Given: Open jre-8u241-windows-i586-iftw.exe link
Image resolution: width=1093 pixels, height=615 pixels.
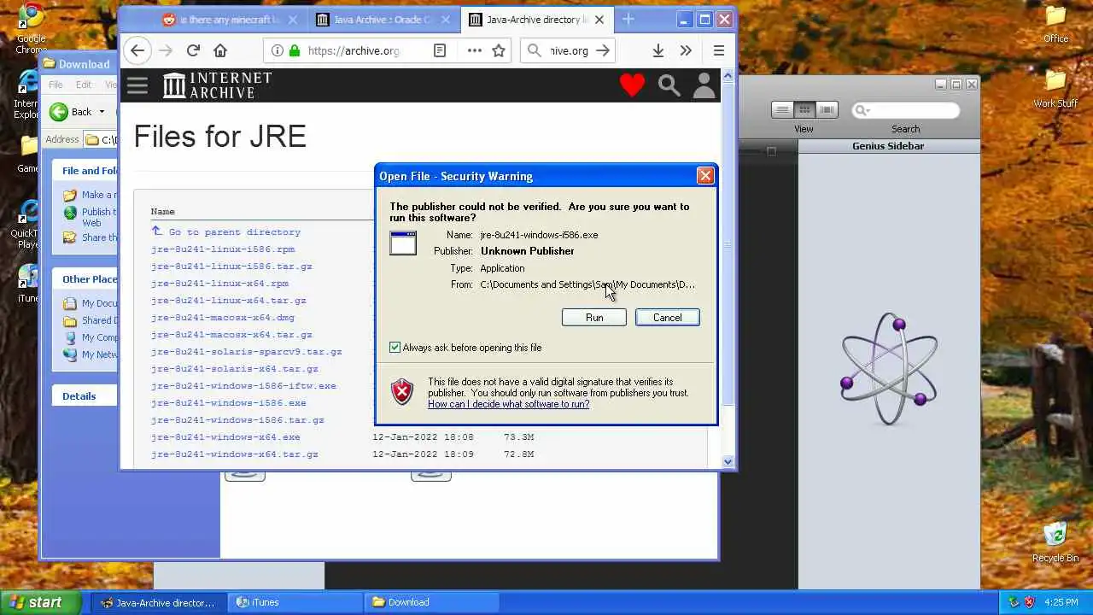Looking at the screenshot, I should click(x=243, y=386).
